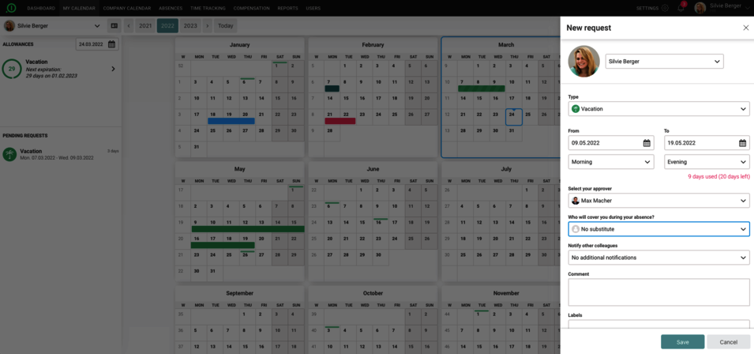The width and height of the screenshot is (754, 354).
Task: Click into the Comment text field
Action: point(658,292)
